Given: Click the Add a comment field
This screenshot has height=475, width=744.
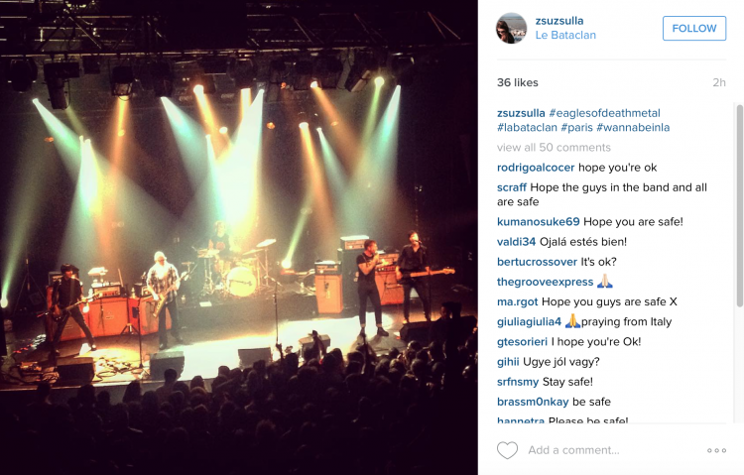Looking at the screenshot, I should click(612, 450).
